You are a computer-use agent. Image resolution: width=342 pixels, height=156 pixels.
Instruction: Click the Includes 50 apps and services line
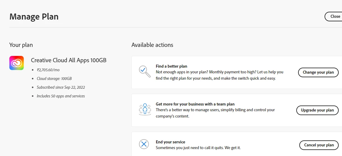pos(61,96)
